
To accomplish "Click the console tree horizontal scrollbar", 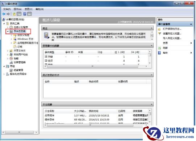I will tap(19, 132).
